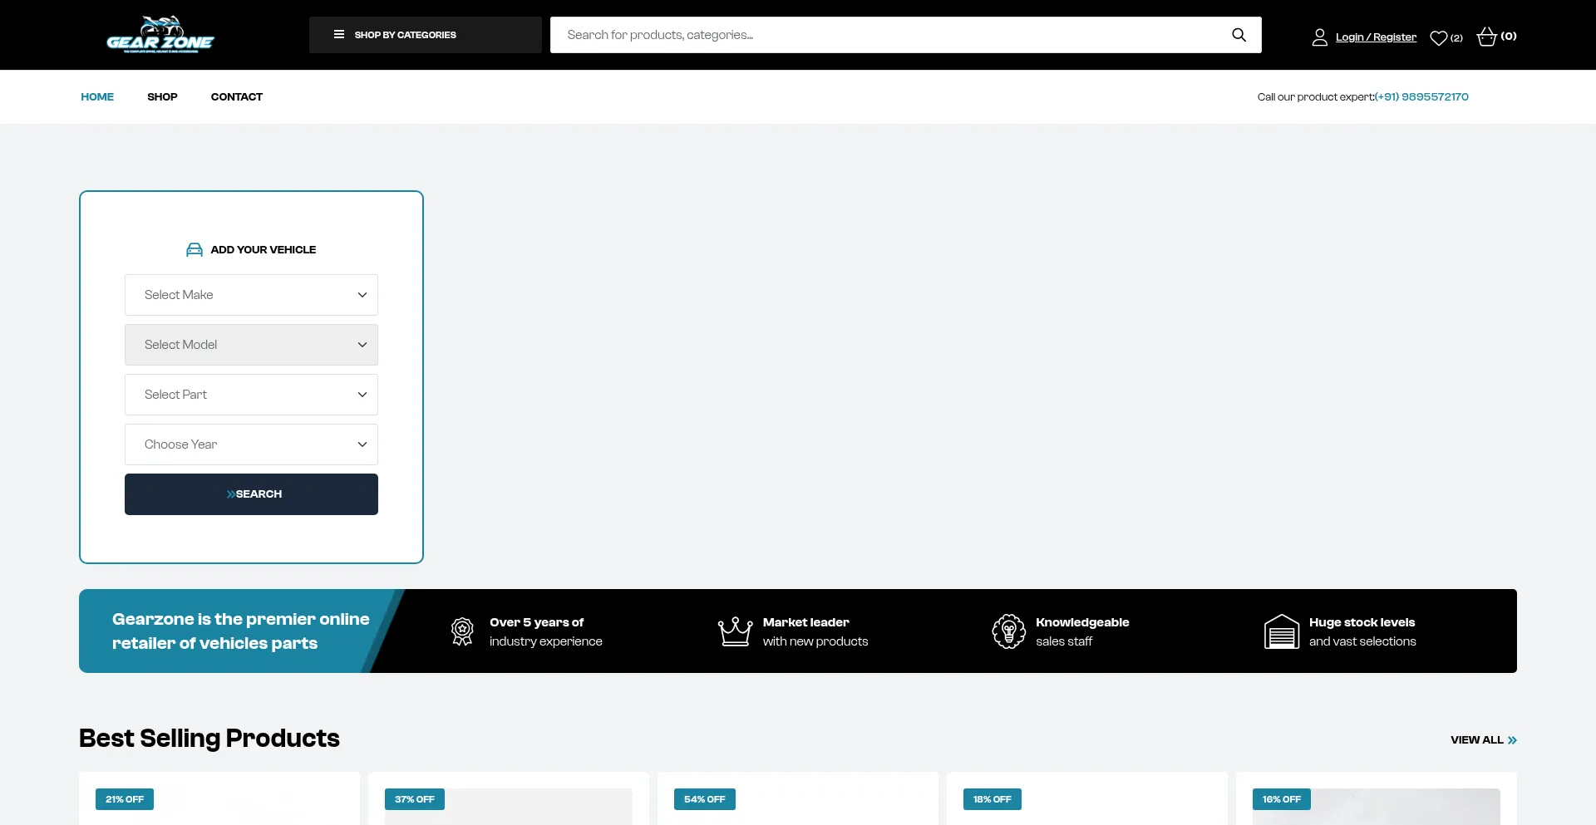The height and width of the screenshot is (825, 1596).
Task: Go to the Shop menu item
Action: [162, 97]
